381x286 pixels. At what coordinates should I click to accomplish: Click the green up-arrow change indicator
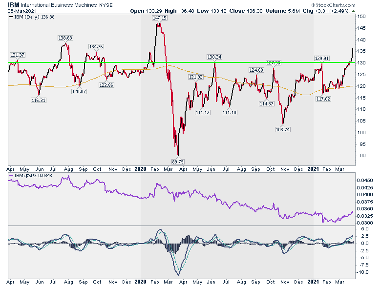click(x=353, y=11)
